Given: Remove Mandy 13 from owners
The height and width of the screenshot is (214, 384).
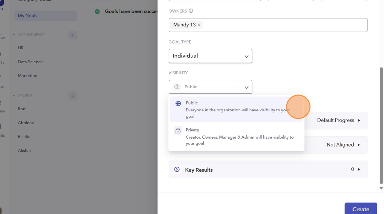Looking at the screenshot, I should [x=199, y=25].
